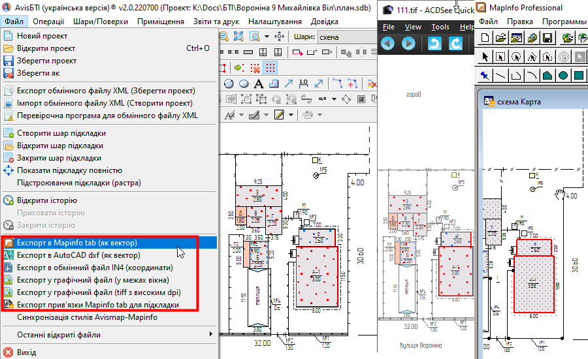This screenshot has width=588, height=359.
Task: Click the 'схема Карта' map window title
Action: pos(519,102)
